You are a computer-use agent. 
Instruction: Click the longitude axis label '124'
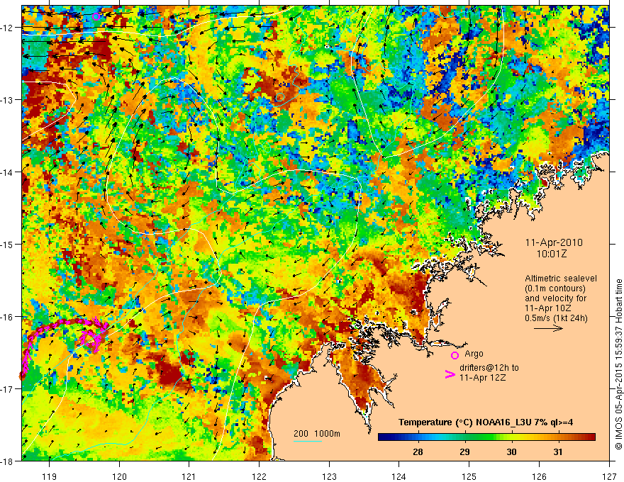(399, 476)
